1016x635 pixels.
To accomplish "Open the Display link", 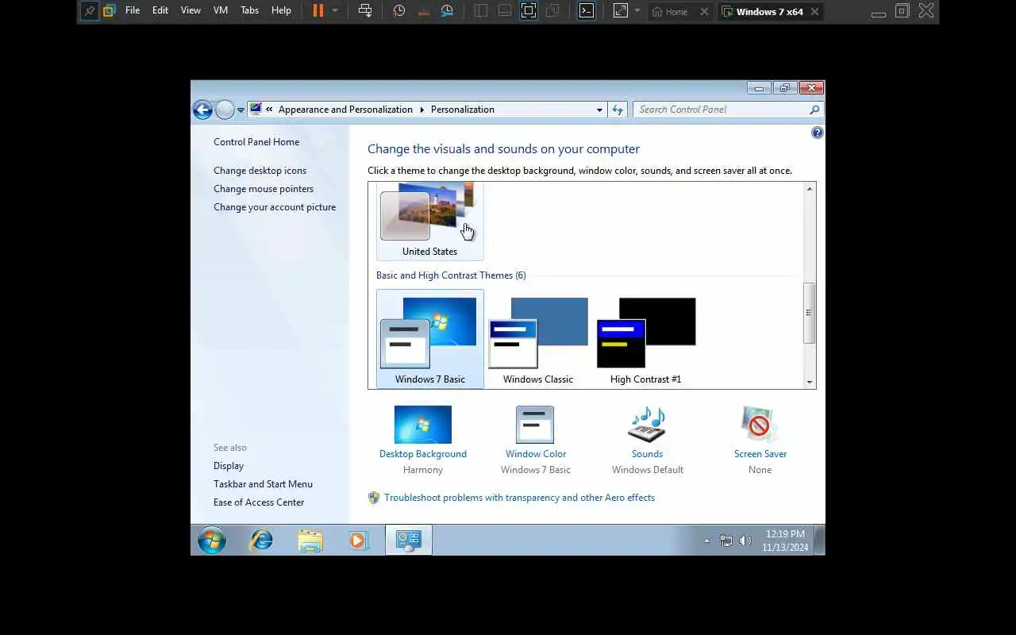I will [229, 466].
